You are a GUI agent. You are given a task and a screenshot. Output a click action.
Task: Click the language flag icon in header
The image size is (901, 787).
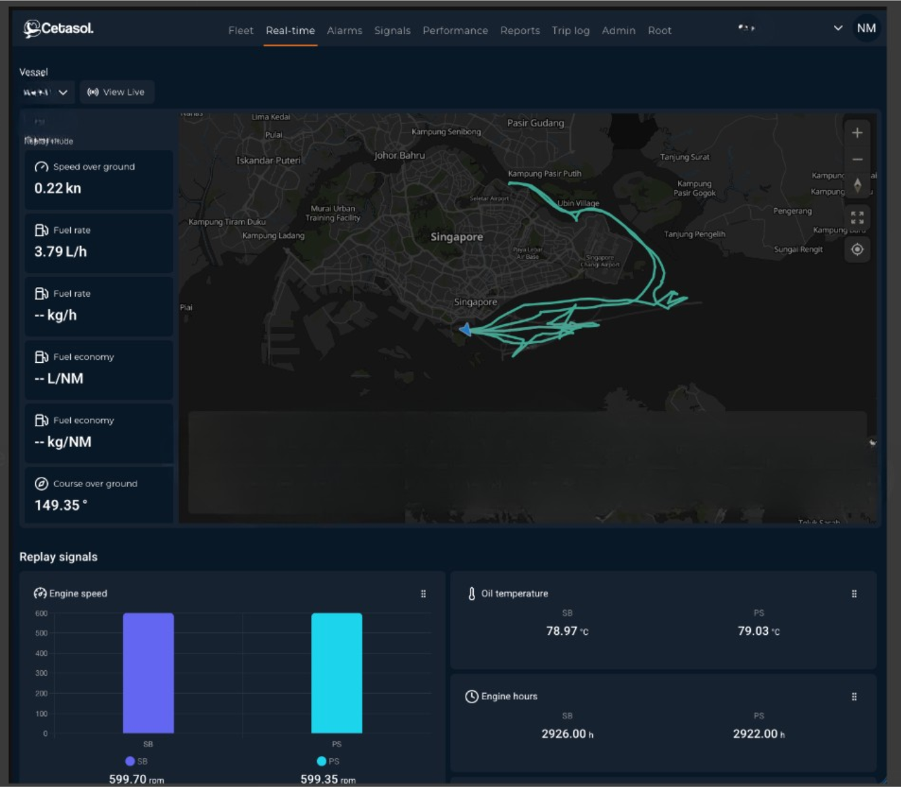[x=746, y=28]
